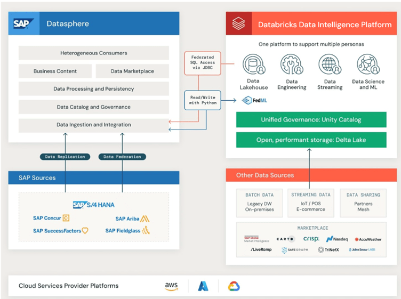Click Databricks Data Intelligence Platform title
This screenshot has width=401, height=299.
(x=325, y=25)
